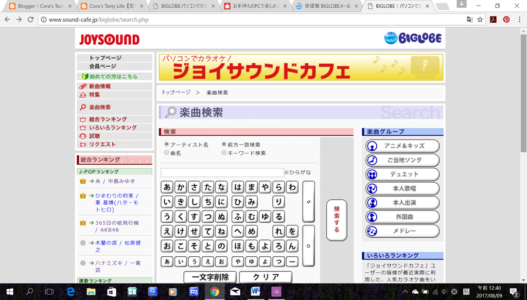Click the browser forward arrow

tap(19, 20)
